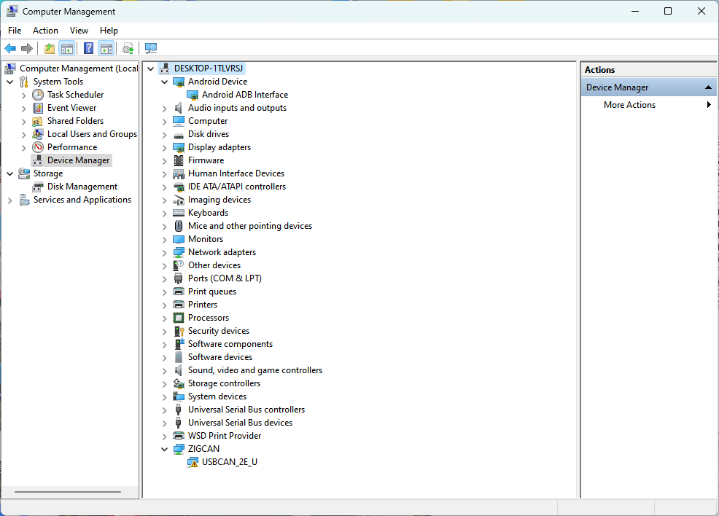The height and width of the screenshot is (516, 719).
Task: Click the Storage controllers icon
Action: tap(179, 383)
